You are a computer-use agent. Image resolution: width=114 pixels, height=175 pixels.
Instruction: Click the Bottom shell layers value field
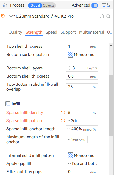82,68
